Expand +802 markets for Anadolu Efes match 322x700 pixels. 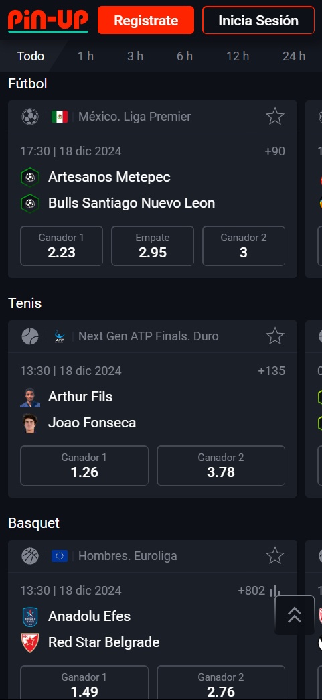click(x=252, y=591)
